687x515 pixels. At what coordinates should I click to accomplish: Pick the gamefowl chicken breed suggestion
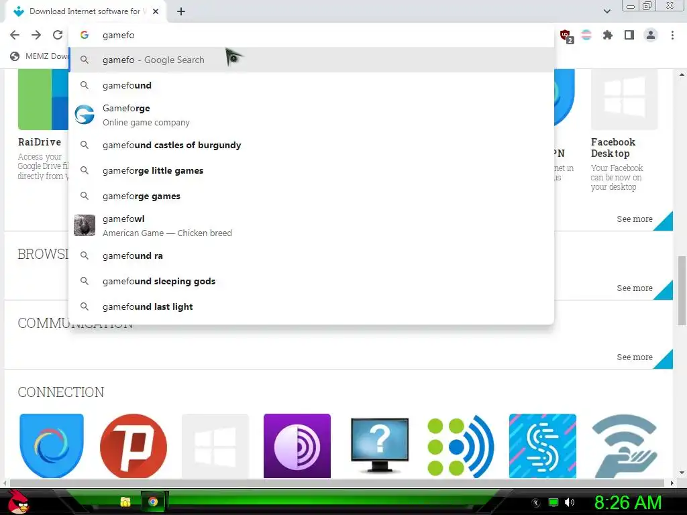coord(311,225)
